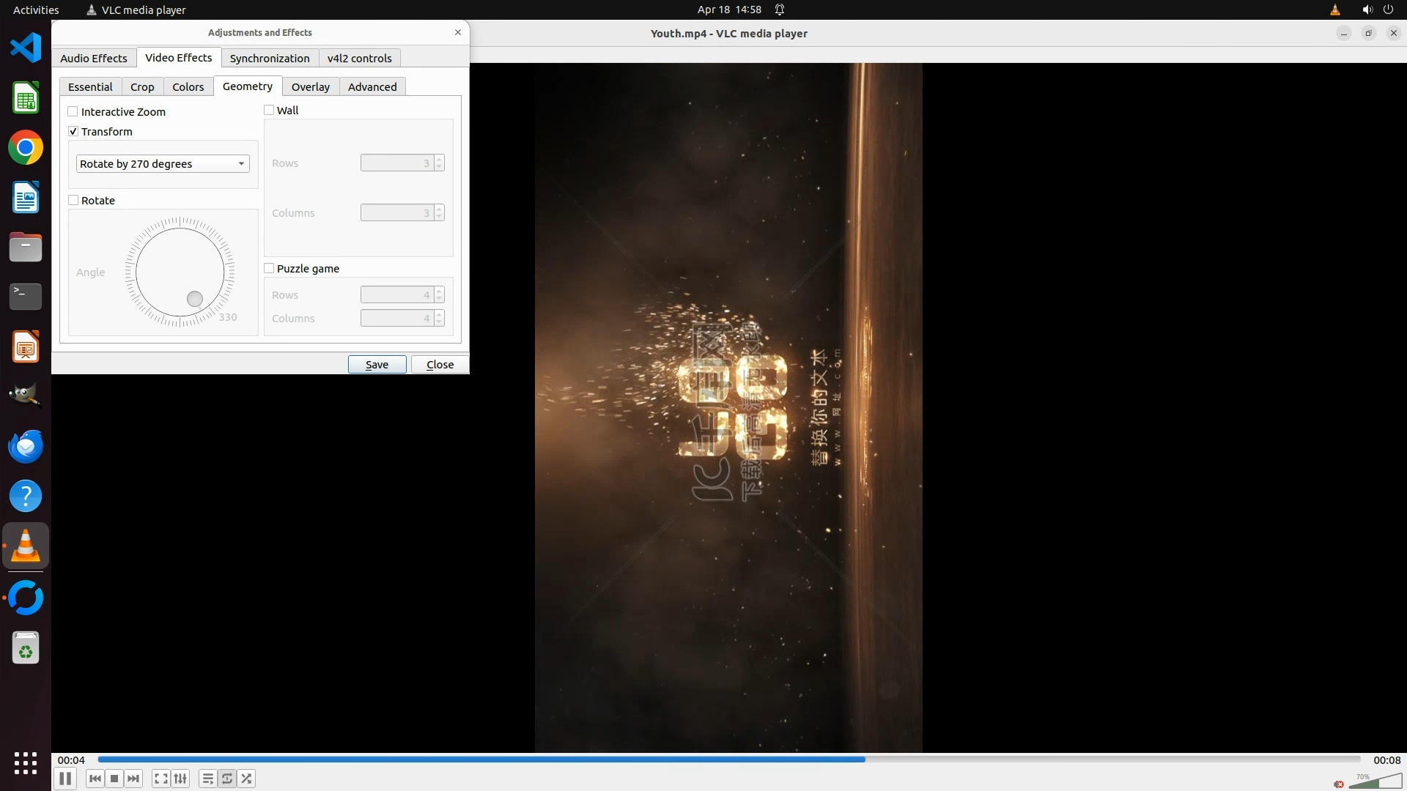The width and height of the screenshot is (1407, 791).
Task: Enable random shuffle playback
Action: [247, 779]
